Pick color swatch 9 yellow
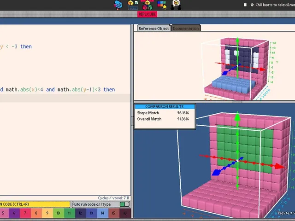Viewport: 295px width, 221px height. pyautogui.click(x=47, y=213)
